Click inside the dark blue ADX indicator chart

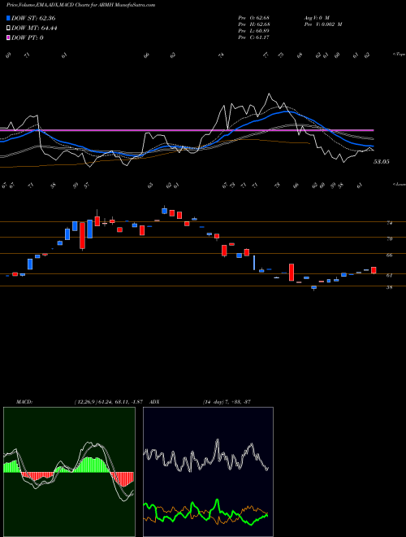coord(208,472)
